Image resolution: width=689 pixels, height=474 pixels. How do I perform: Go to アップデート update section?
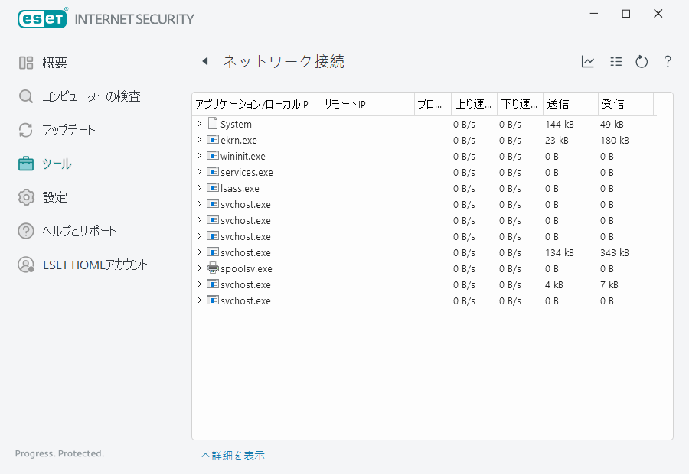pos(69,130)
